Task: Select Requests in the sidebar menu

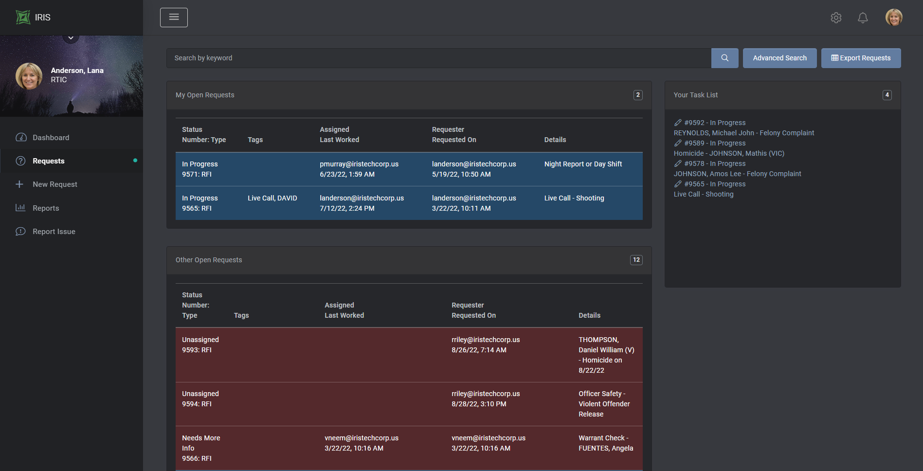Action: click(x=48, y=161)
